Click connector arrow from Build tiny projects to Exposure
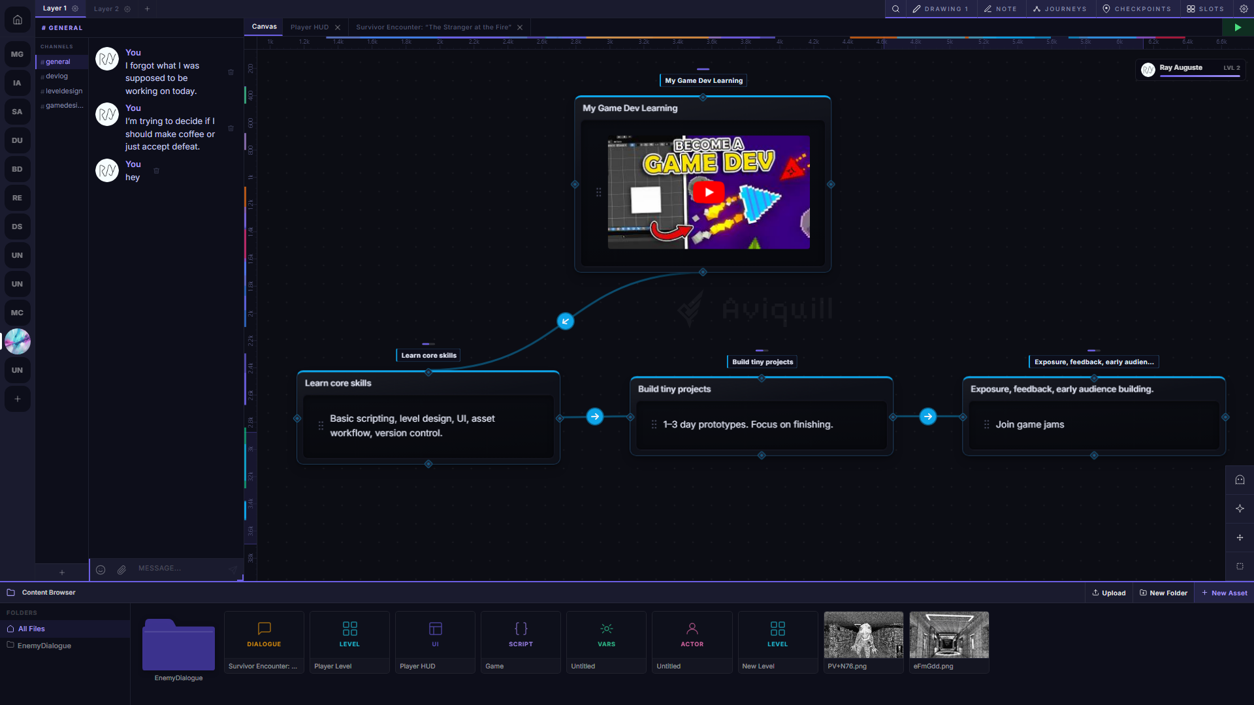This screenshot has width=1254, height=705. coord(928,416)
